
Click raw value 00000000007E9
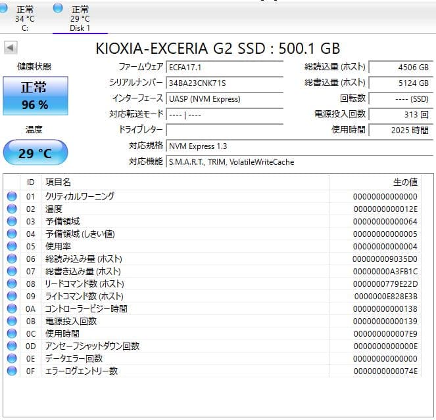click(x=385, y=334)
